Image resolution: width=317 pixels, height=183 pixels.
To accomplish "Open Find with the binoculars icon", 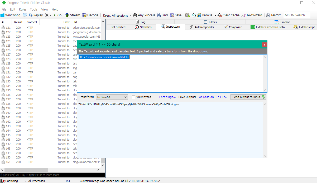I will (x=162, y=15).
